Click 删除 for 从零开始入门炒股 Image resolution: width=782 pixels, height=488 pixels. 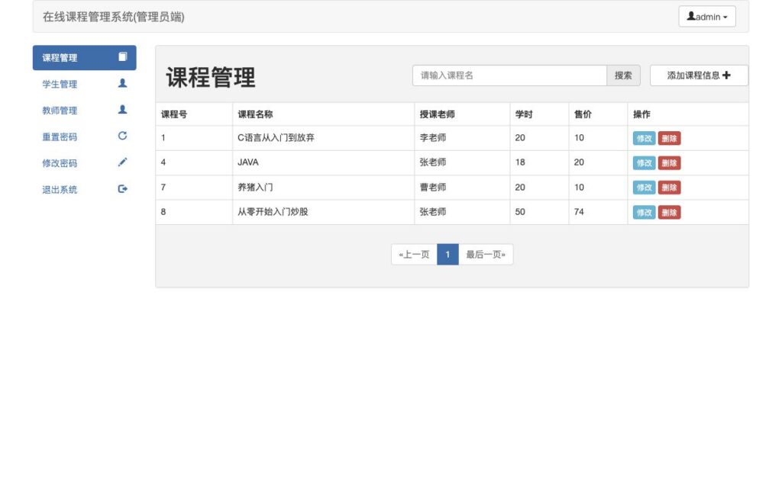click(669, 213)
